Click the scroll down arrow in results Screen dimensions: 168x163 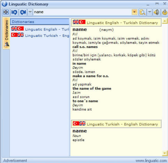(x=165, y=153)
